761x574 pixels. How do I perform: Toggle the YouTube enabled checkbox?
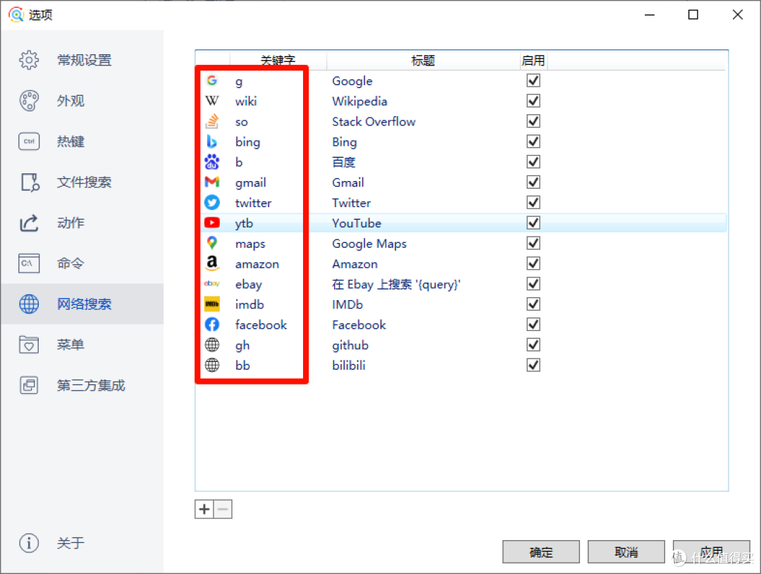point(533,223)
